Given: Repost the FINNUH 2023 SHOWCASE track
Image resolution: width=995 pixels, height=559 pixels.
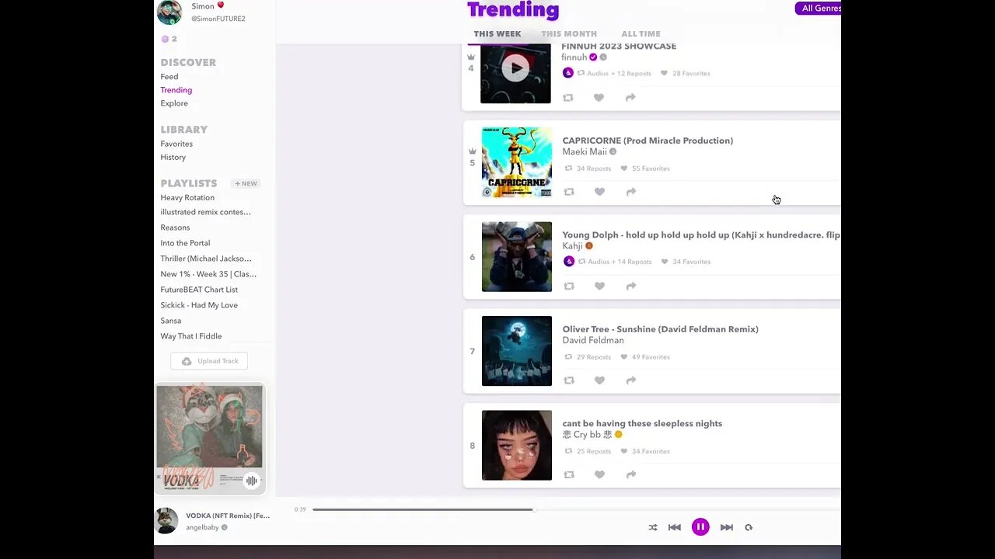Looking at the screenshot, I should [568, 98].
